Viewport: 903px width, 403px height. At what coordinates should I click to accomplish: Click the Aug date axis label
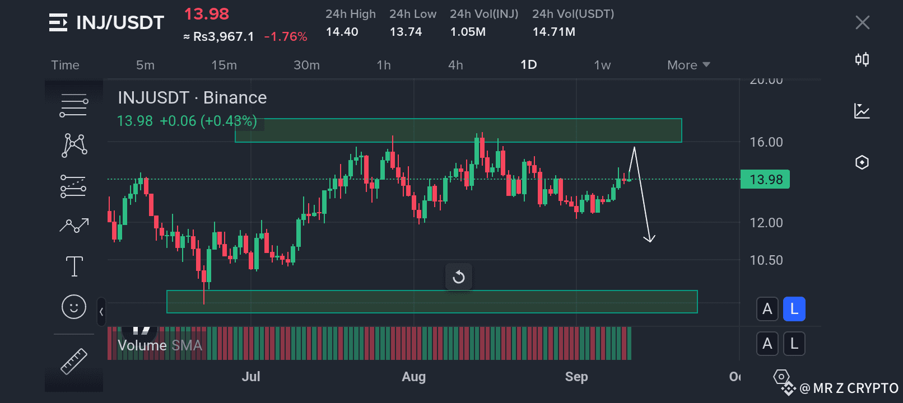pyautogui.click(x=414, y=377)
